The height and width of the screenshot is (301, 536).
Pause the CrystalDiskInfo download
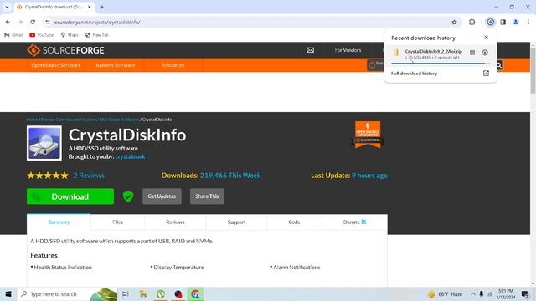(472, 53)
